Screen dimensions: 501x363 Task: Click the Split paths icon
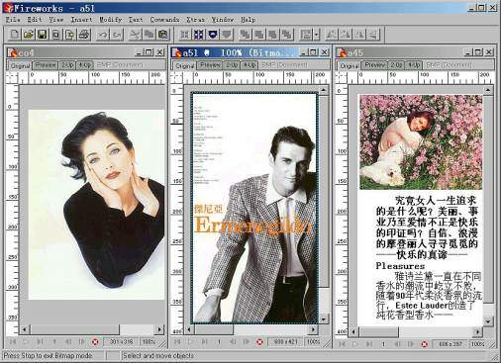227,34
